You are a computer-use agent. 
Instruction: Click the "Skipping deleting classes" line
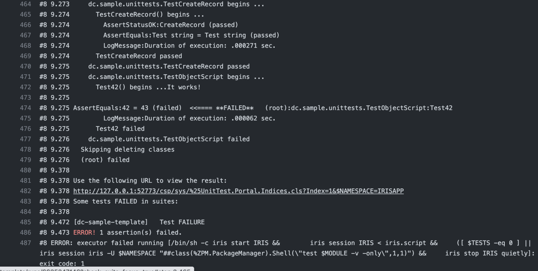click(x=127, y=149)
